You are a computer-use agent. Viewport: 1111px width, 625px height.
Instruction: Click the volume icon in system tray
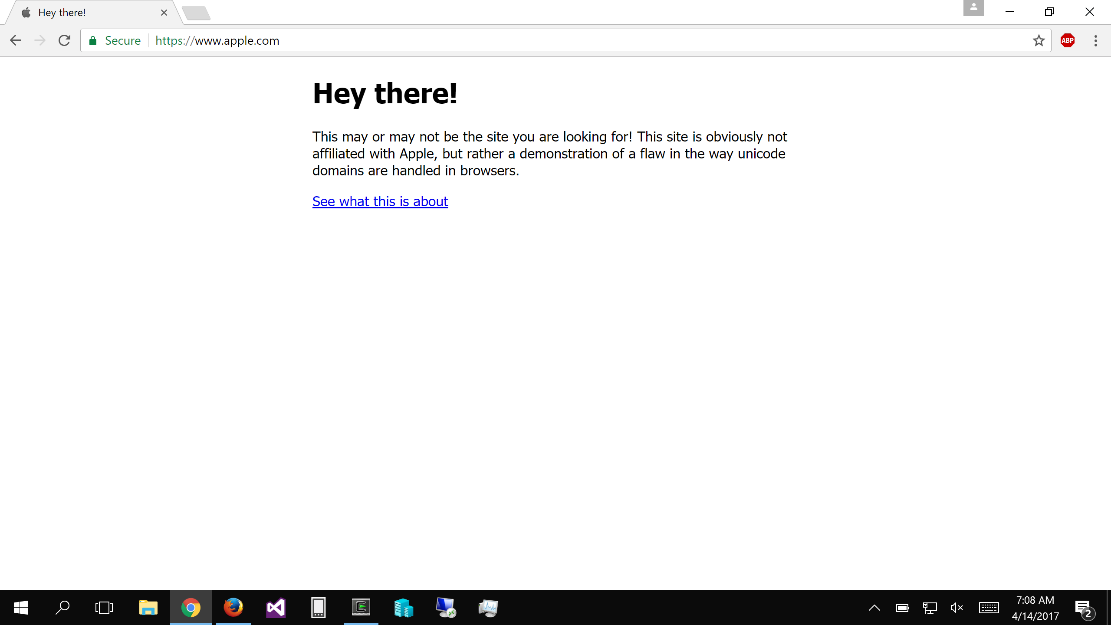point(957,608)
